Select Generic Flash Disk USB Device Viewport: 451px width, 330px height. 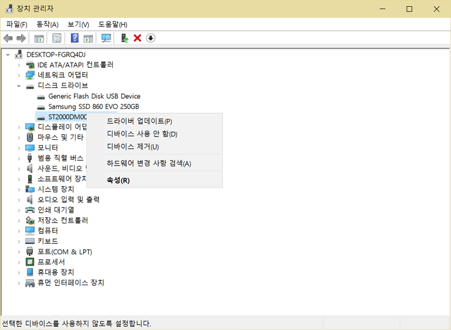click(95, 96)
